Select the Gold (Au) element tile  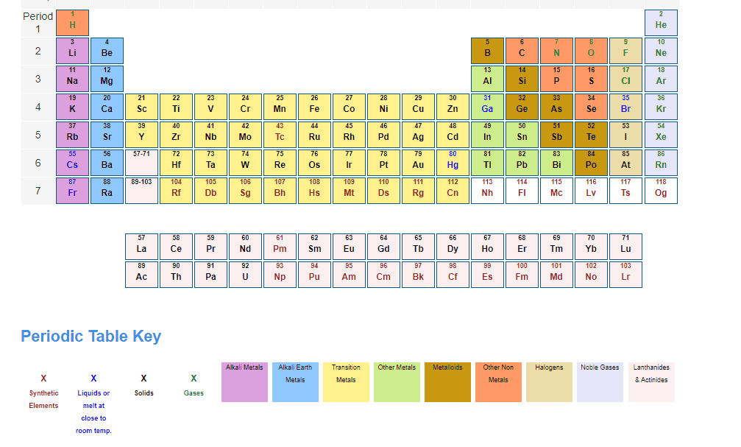click(x=418, y=163)
